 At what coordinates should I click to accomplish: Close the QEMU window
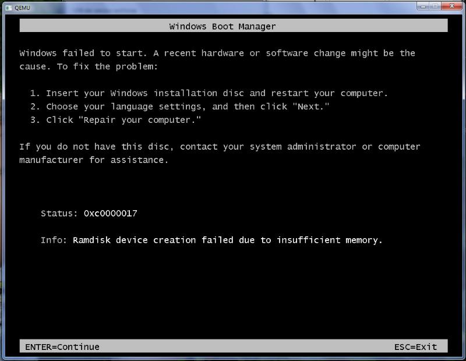click(x=451, y=6)
